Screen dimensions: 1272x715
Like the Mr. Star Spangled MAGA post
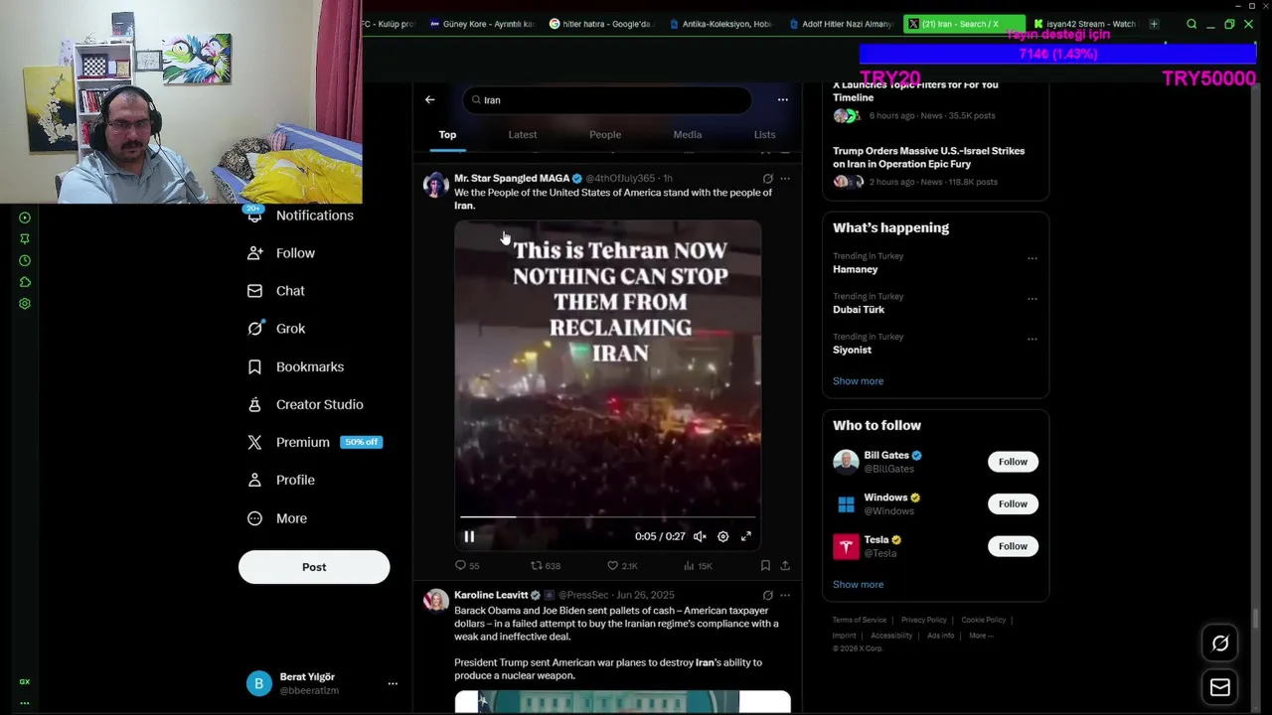click(x=622, y=565)
